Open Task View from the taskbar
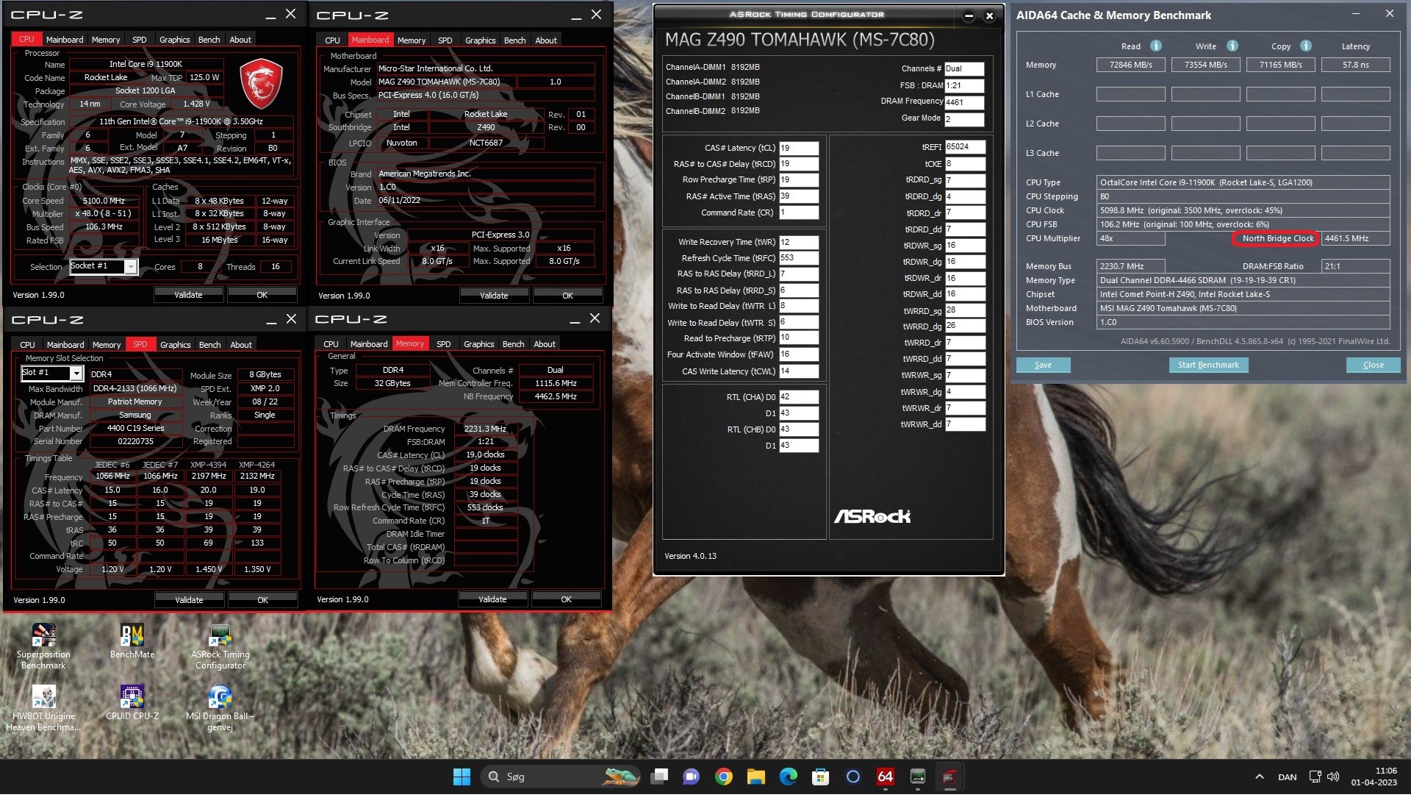Image resolution: width=1411 pixels, height=803 pixels. click(660, 777)
